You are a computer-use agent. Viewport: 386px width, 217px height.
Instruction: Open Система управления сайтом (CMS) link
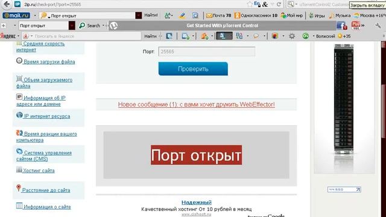coord(44,156)
